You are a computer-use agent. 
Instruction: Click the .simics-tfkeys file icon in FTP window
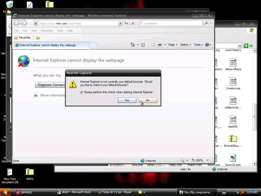click(233, 63)
